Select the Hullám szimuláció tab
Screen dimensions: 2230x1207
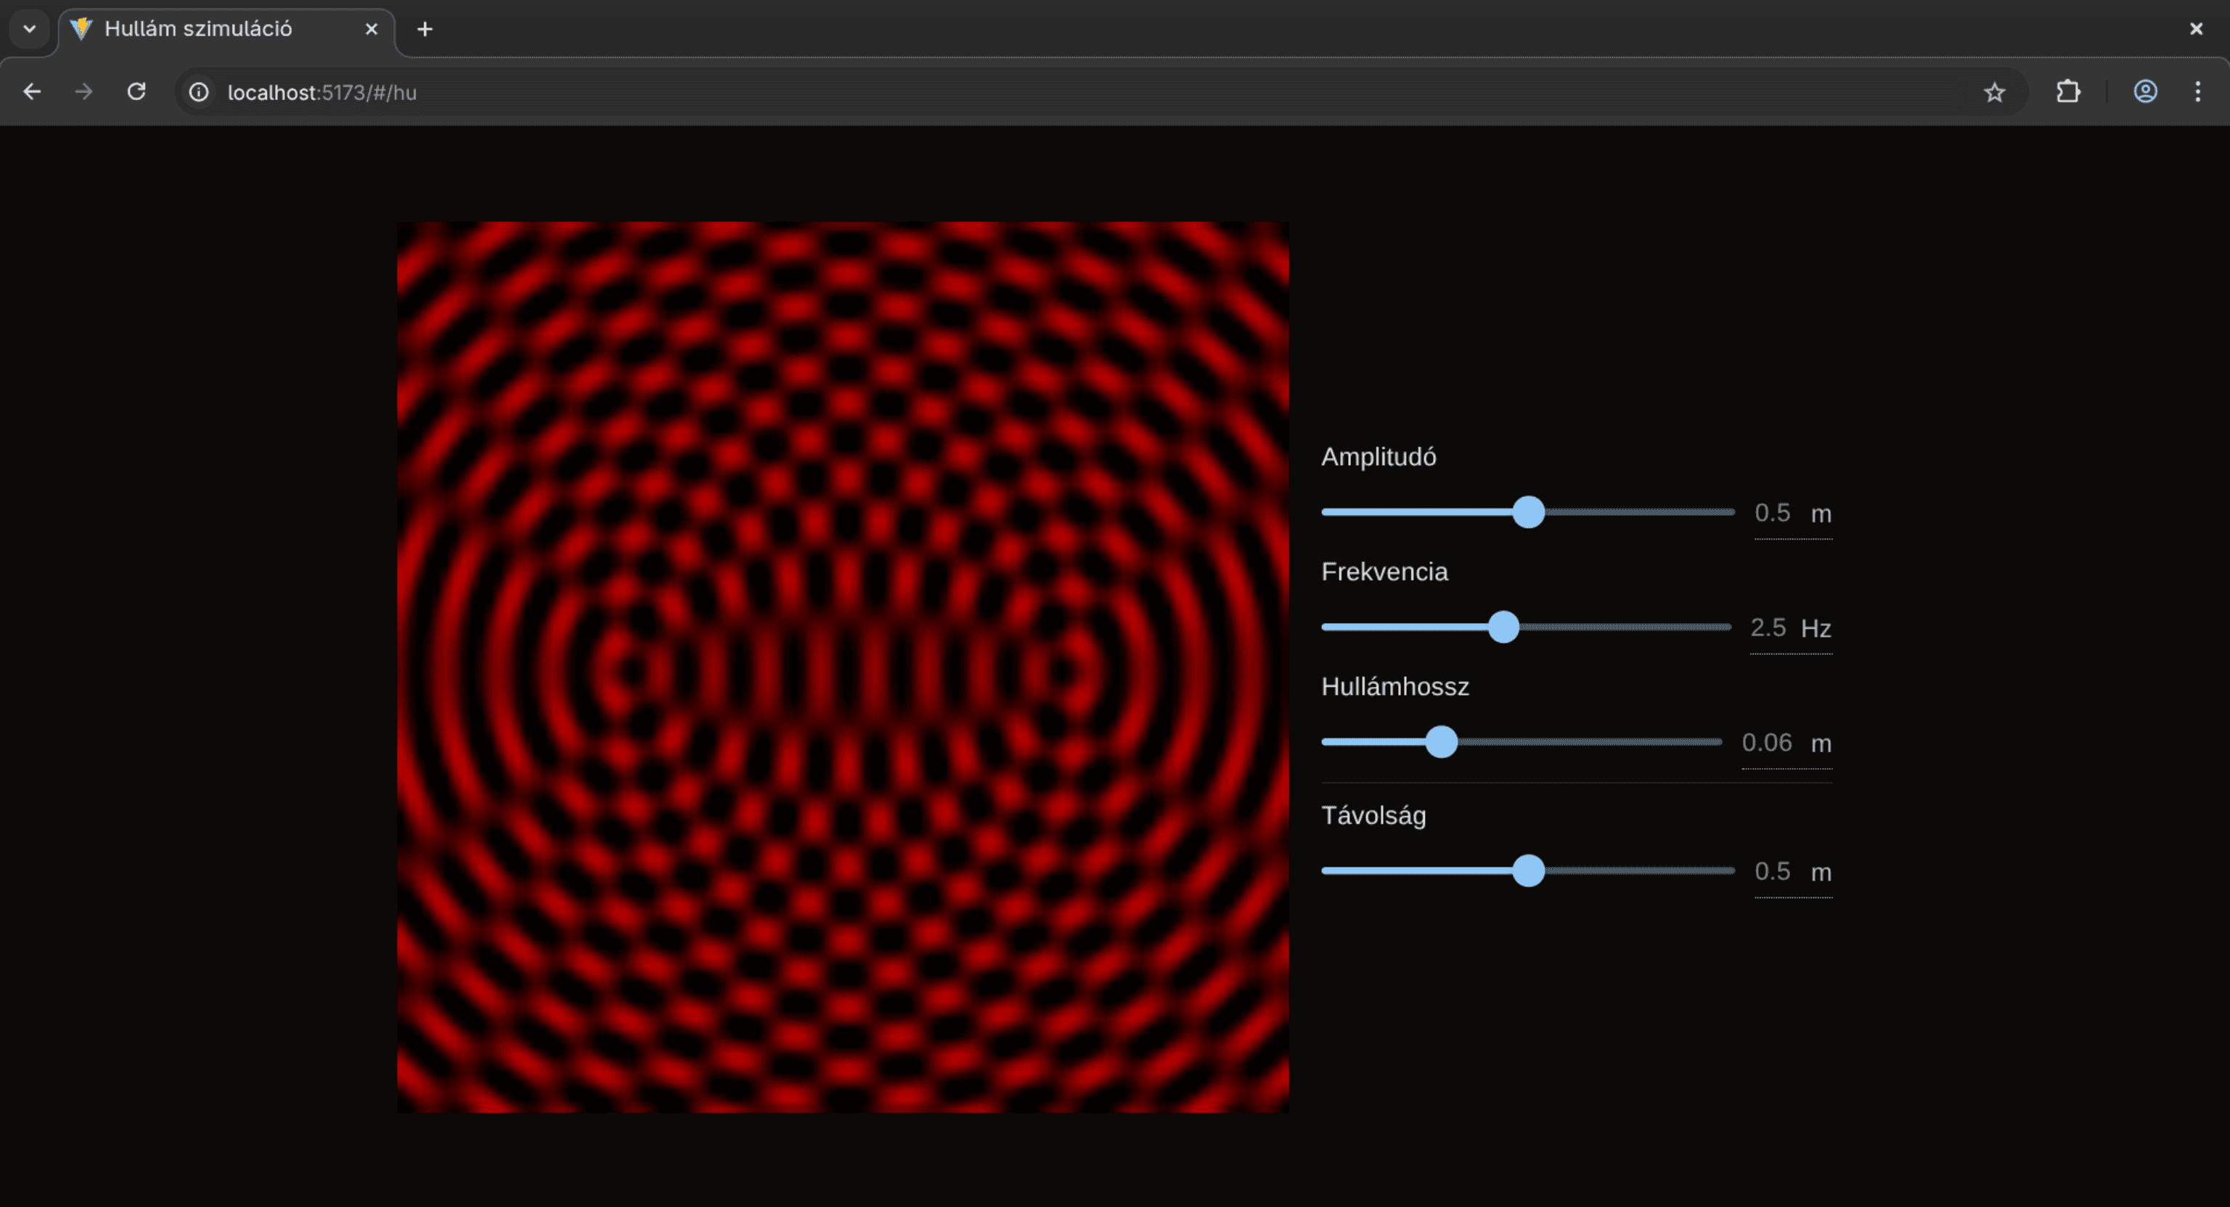click(199, 30)
